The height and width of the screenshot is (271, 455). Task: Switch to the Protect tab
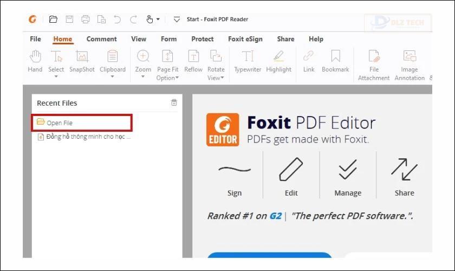point(202,39)
